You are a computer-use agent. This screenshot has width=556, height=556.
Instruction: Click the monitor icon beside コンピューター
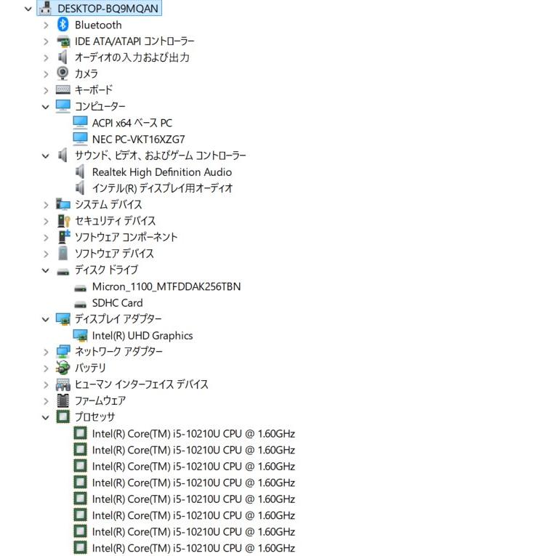point(63,106)
